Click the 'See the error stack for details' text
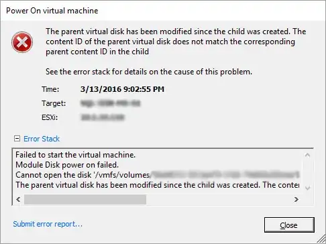The width and height of the screenshot is (326, 244). pyautogui.click(x=149, y=72)
